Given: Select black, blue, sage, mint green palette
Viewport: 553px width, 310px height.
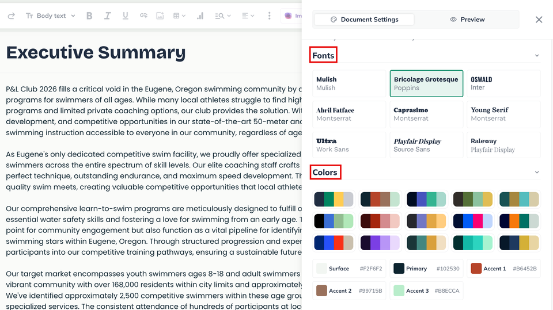Looking at the screenshot, I should point(334,221).
